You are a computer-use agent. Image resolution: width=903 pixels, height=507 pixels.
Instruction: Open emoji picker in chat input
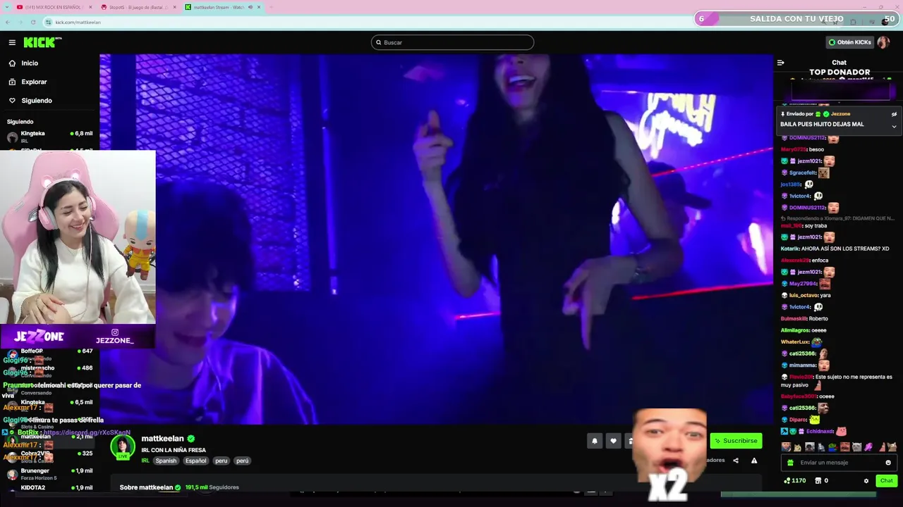pyautogui.click(x=888, y=463)
